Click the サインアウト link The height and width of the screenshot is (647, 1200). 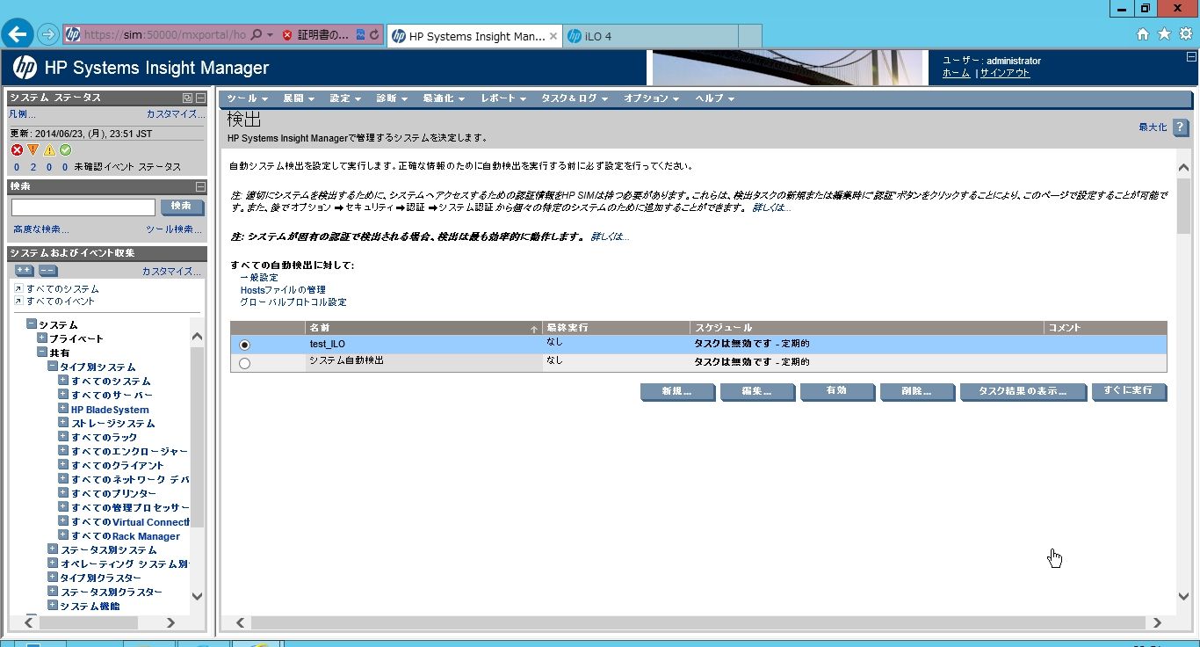(x=1005, y=73)
